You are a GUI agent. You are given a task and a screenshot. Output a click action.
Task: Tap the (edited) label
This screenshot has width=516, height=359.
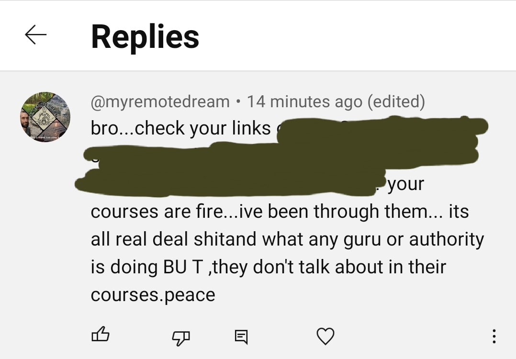pos(396,101)
